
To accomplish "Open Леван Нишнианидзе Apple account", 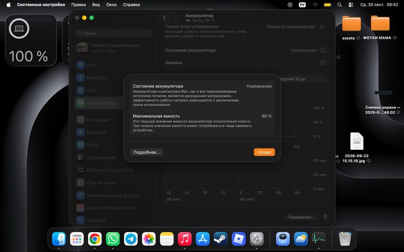I will pos(114,48).
